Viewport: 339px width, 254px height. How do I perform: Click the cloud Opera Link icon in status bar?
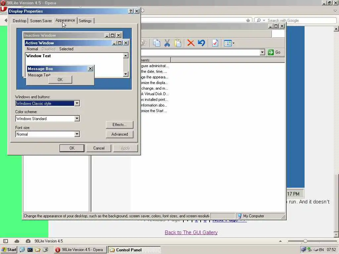coord(17,241)
